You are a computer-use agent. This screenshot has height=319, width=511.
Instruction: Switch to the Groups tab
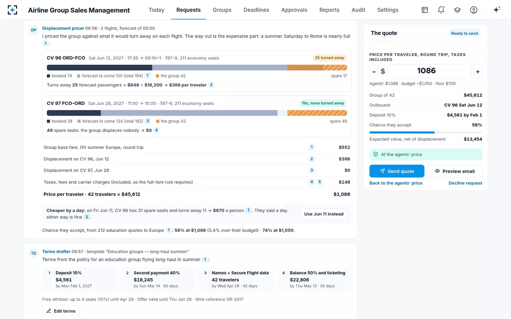pos(222,10)
